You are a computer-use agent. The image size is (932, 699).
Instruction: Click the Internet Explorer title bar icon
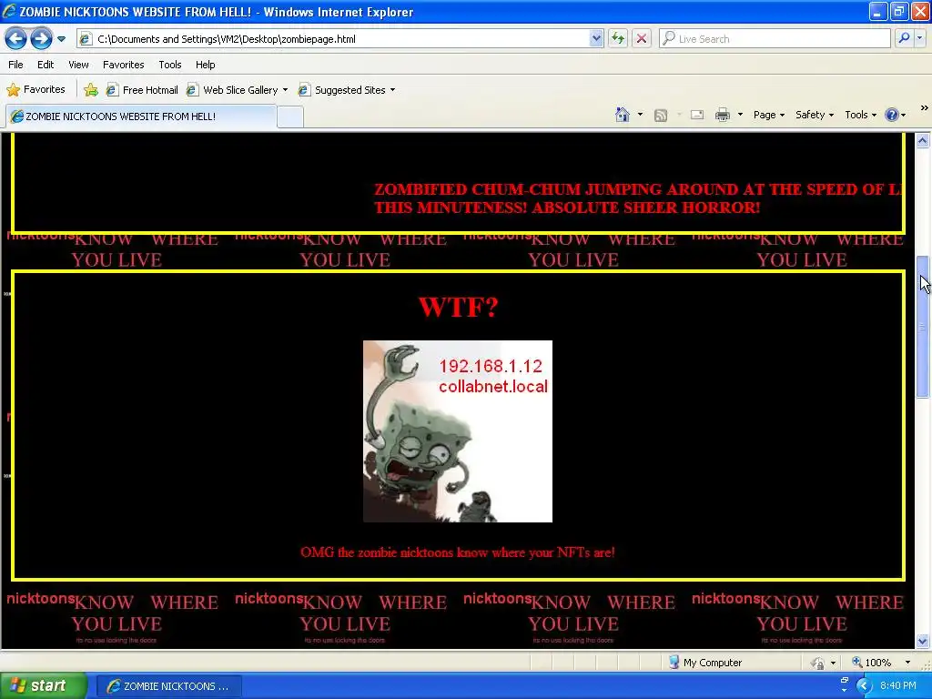9,11
